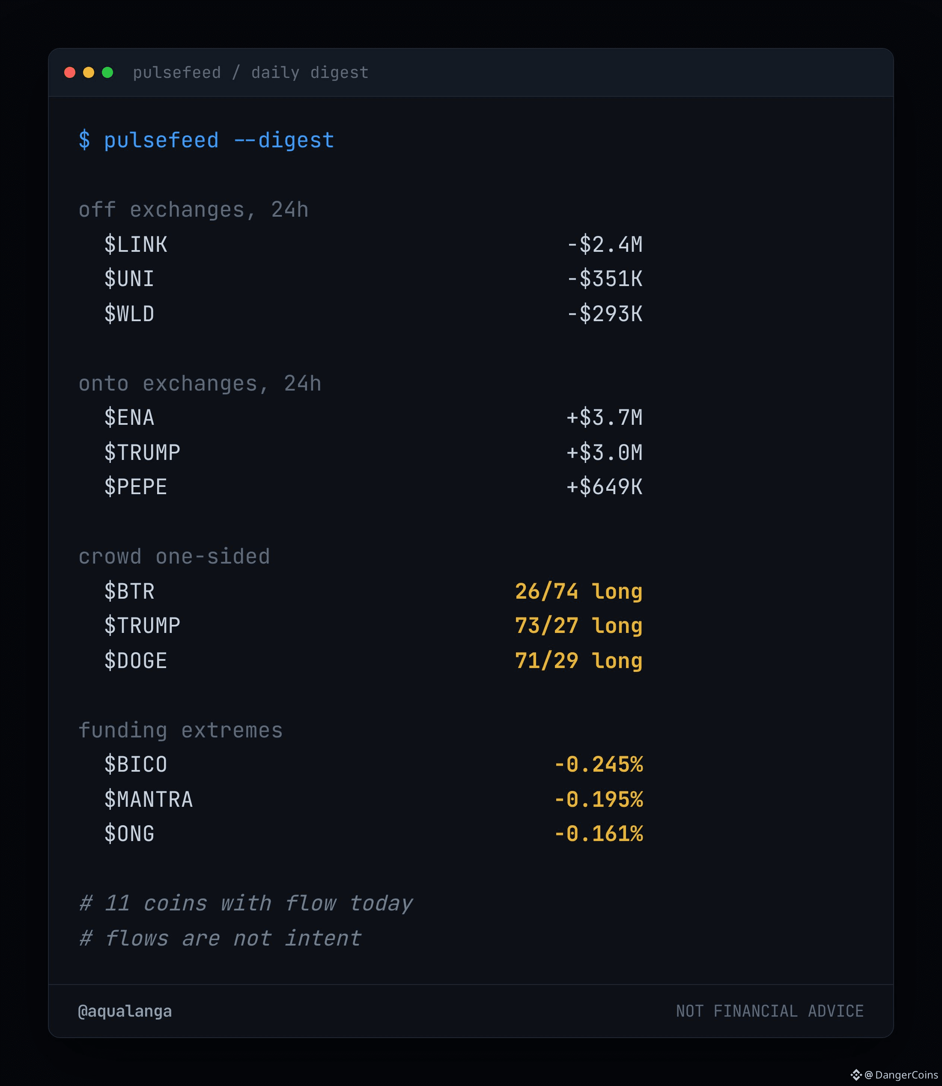The width and height of the screenshot is (942, 1086).
Task: Click the $BICO funding rate -0.245%
Action: [x=598, y=765]
